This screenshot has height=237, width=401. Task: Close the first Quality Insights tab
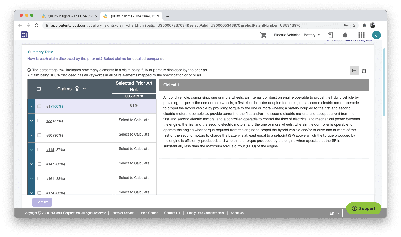pos(96,16)
